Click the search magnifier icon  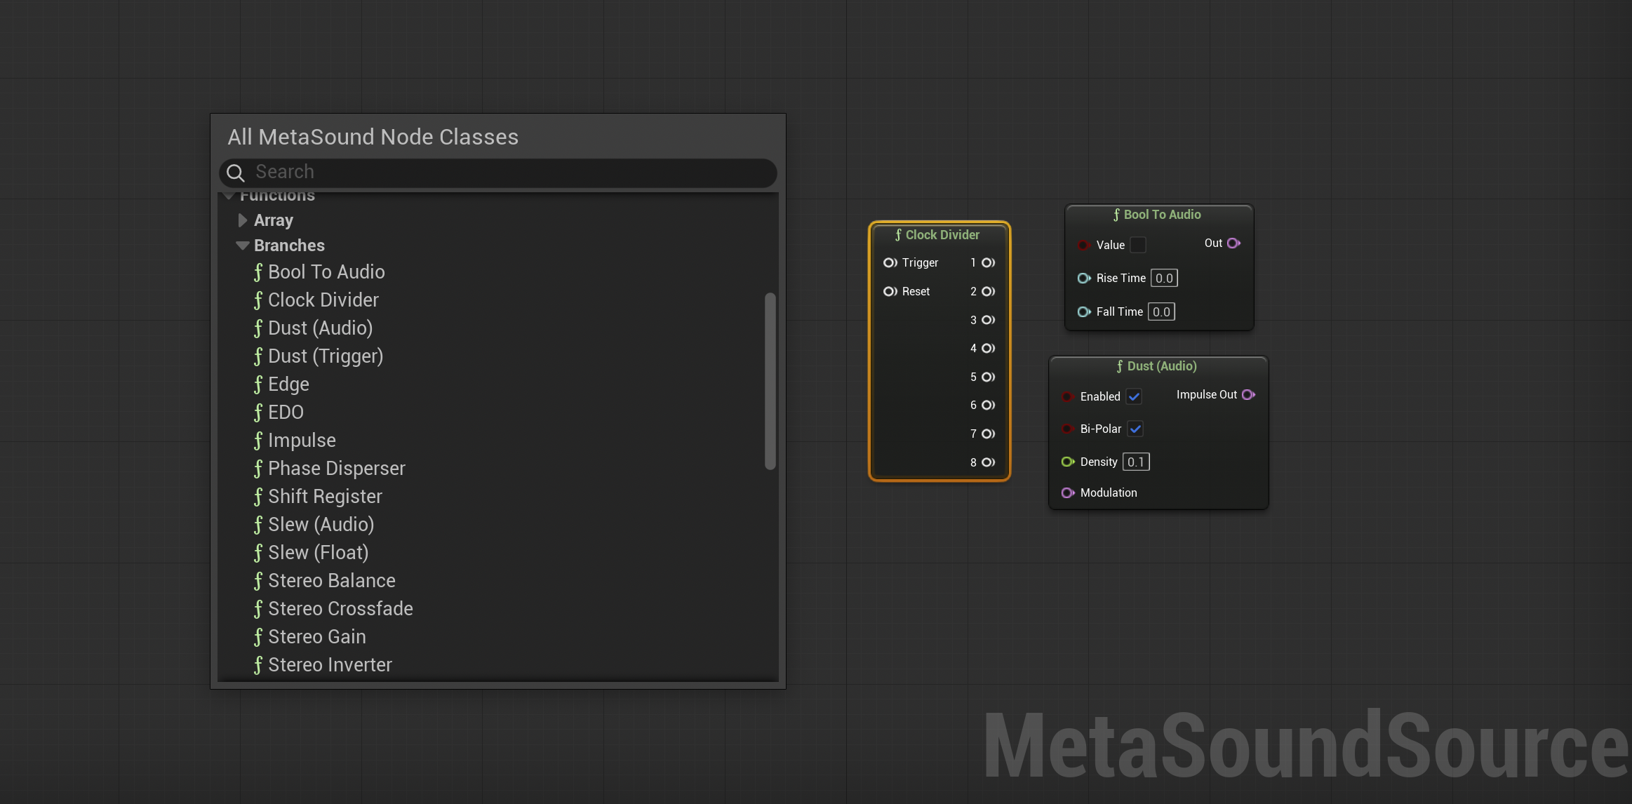tap(236, 173)
